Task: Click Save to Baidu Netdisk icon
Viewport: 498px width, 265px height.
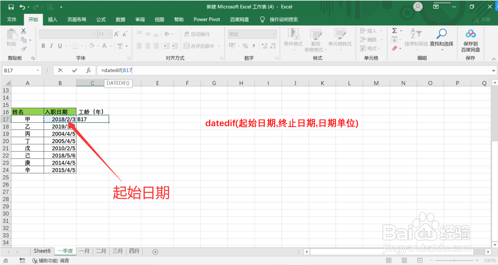Action: (470, 34)
